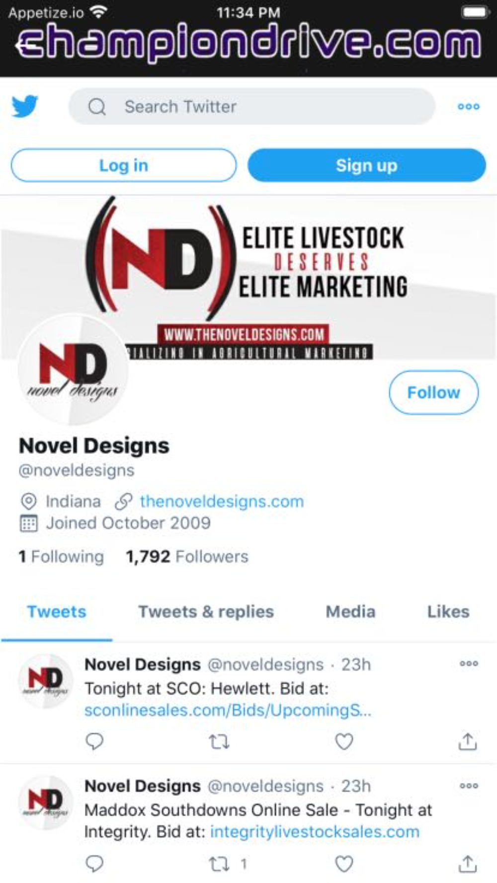Follow the Novel Designs account
Image resolution: width=497 pixels, height=883 pixels.
(x=433, y=392)
